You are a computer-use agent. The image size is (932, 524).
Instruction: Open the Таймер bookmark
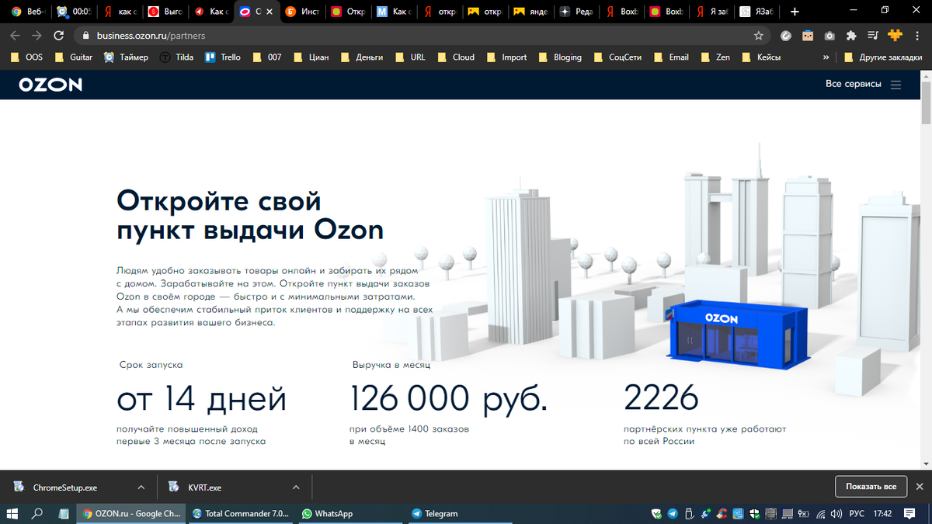(126, 57)
